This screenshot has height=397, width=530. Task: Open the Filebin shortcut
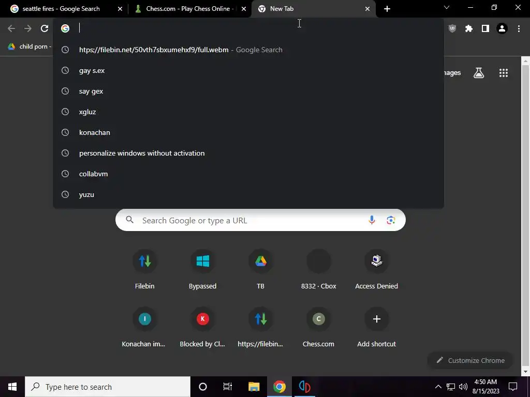145,270
